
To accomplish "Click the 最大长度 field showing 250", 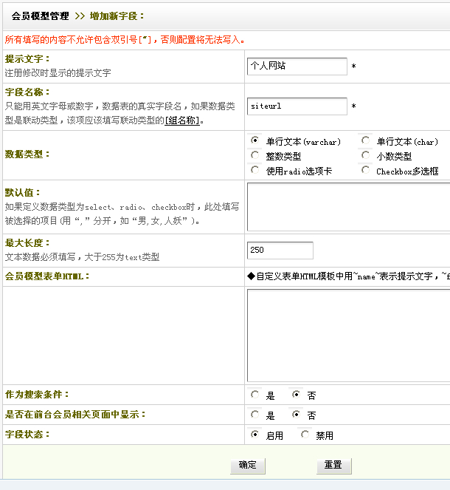I will pyautogui.click(x=280, y=251).
